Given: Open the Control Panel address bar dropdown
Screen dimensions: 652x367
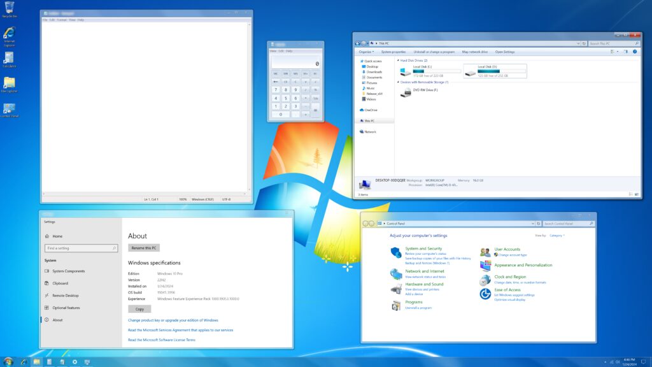Looking at the screenshot, I should click(x=533, y=224).
